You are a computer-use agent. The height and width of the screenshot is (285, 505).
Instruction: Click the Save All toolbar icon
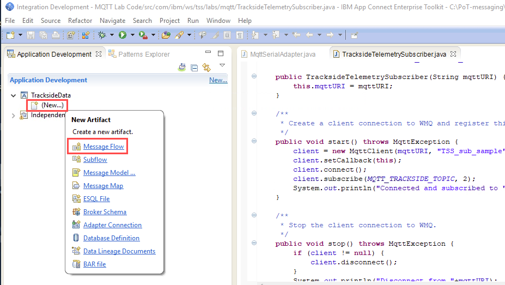pos(43,35)
